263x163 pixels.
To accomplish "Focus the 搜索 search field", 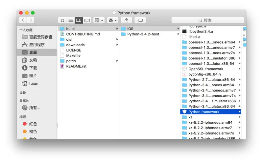I will 208,20.
